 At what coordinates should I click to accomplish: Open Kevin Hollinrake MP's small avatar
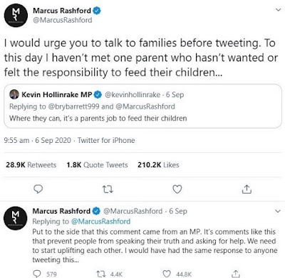tap(14, 94)
